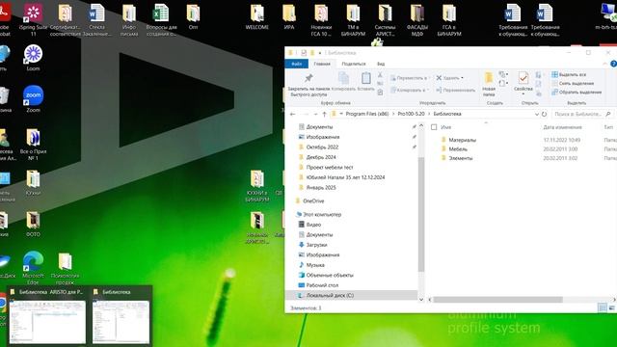Go back with the Explorer back arrow
Viewport: 617px width, 347px height.
[293, 114]
